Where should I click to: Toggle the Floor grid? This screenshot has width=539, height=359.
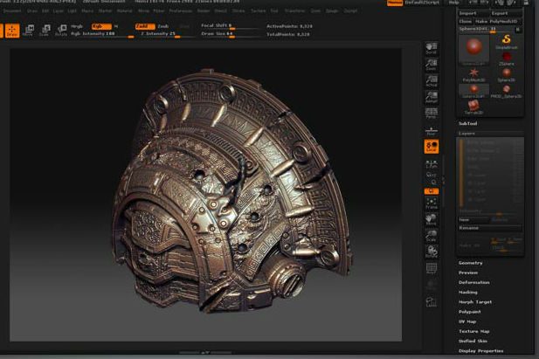tap(432, 131)
